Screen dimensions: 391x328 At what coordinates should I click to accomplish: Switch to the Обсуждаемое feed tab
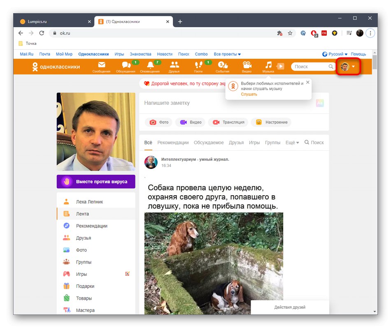pyautogui.click(x=209, y=142)
